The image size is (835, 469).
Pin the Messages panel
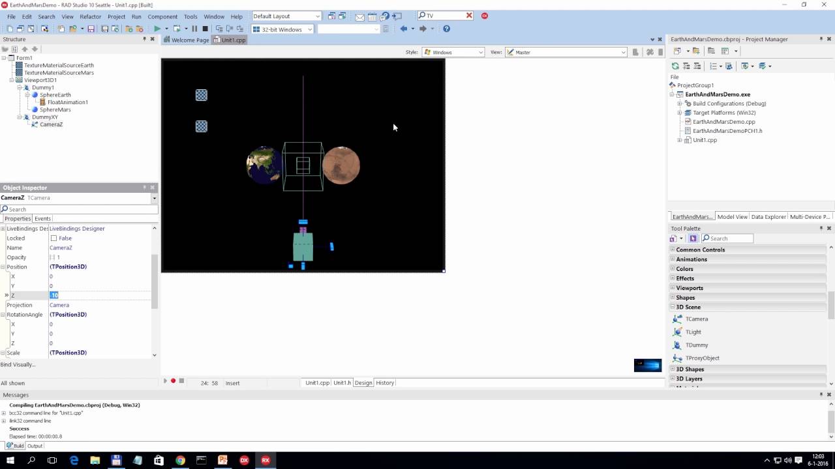pyautogui.click(x=821, y=395)
